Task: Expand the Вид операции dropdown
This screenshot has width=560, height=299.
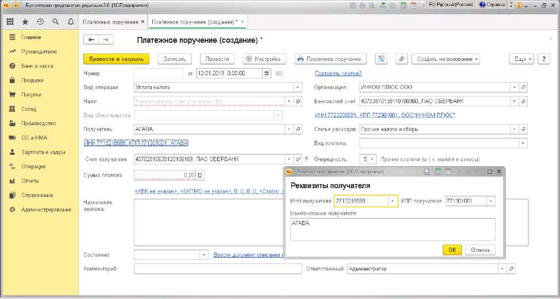Action: coord(297,87)
